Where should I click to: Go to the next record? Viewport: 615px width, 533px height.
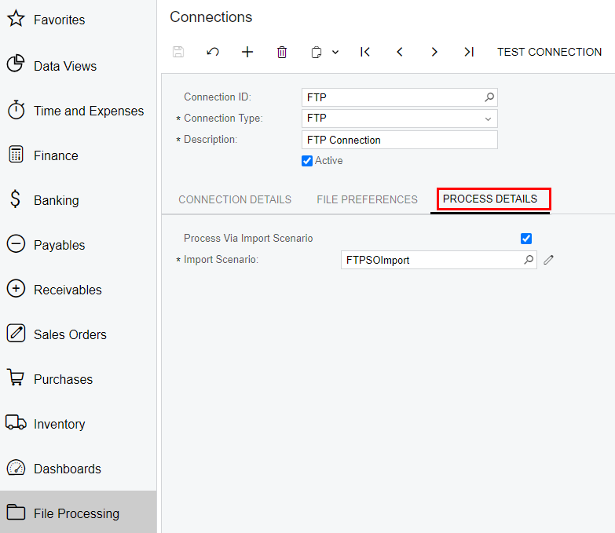(x=434, y=52)
